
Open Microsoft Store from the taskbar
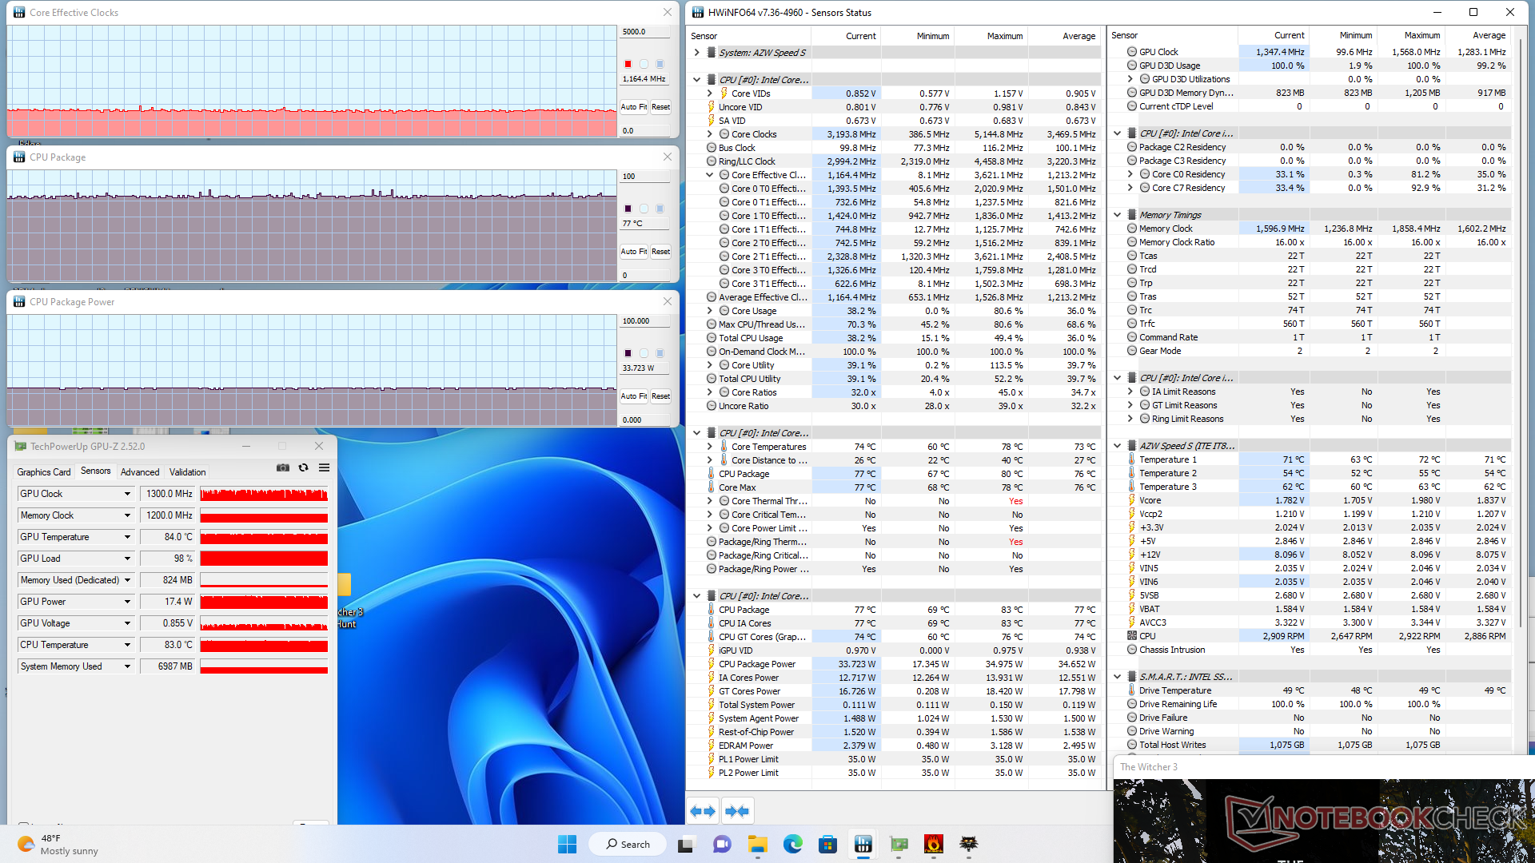(x=827, y=844)
